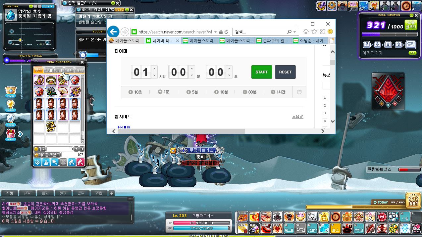Switch to 설치 inventory tab
Viewport: 422px width, 237px height.
(x=69, y=70)
